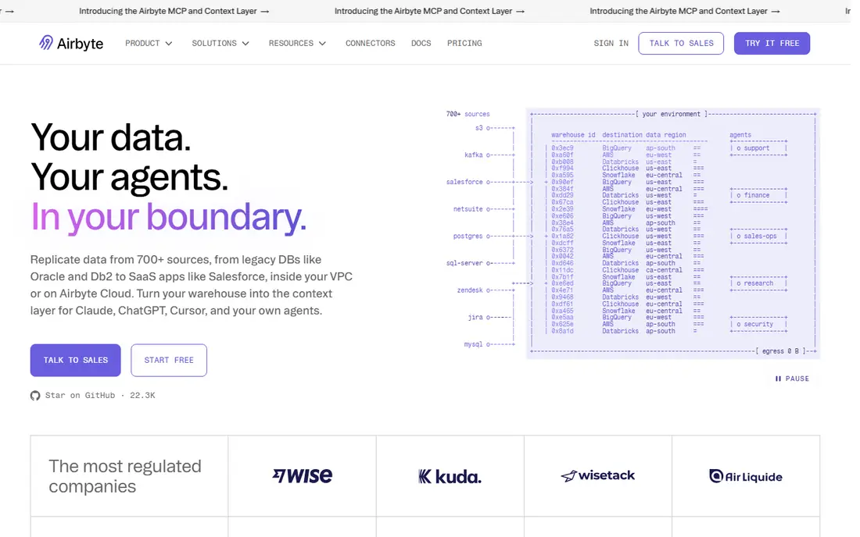Open the GitHub octocat icon
Viewport: 860px width, 537px height.
35,396
